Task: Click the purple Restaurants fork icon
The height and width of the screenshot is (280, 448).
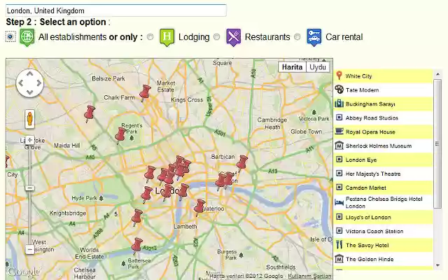Action: tap(234, 37)
